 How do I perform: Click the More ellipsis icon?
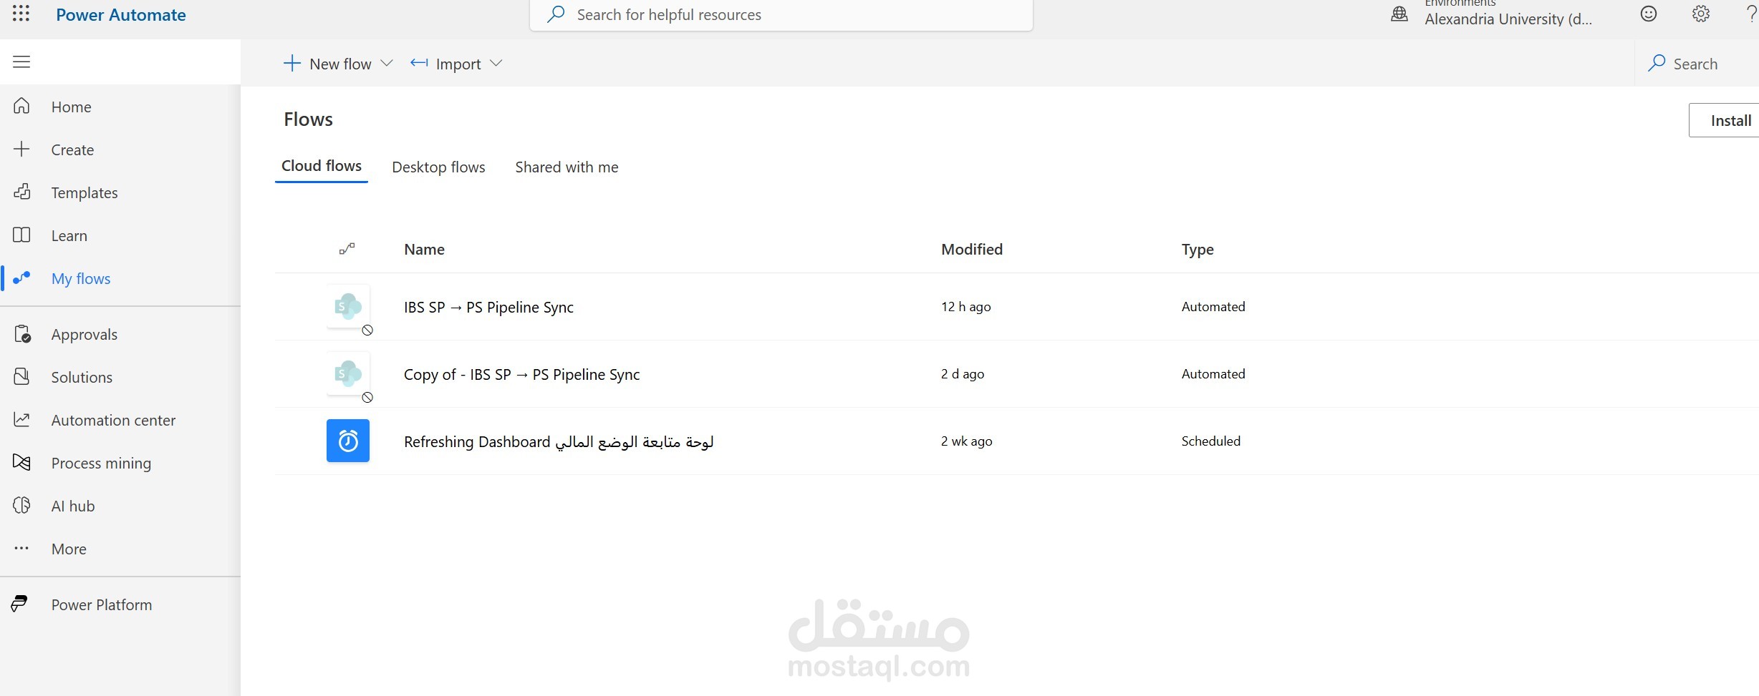21,549
